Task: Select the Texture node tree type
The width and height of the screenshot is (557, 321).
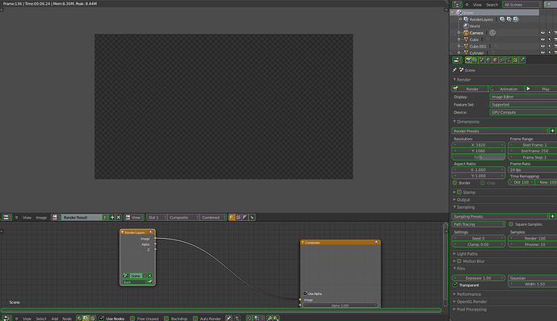Action: click(x=92, y=318)
